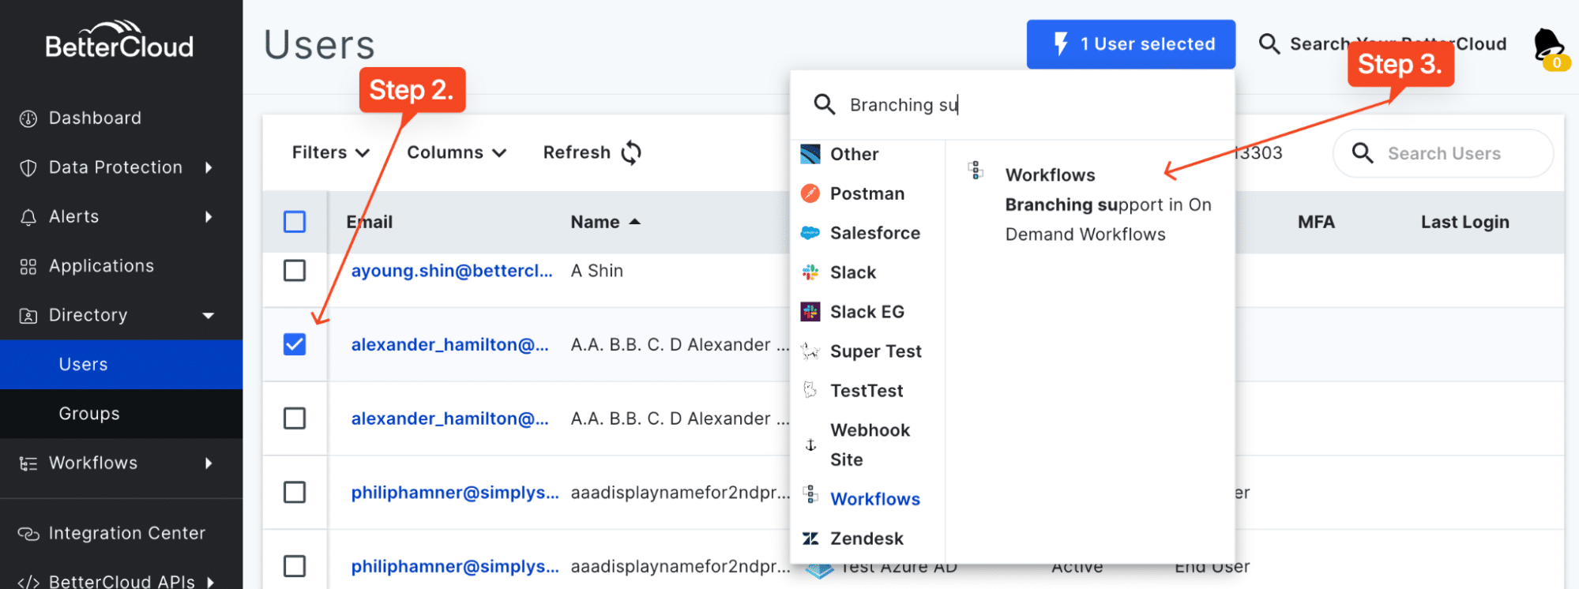Click the Last Login column header
This screenshot has width=1579, height=589.
click(x=1465, y=223)
